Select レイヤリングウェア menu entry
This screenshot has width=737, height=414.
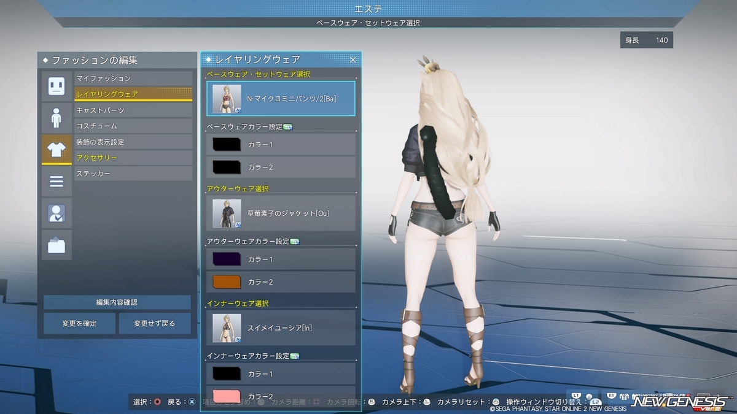click(x=133, y=94)
